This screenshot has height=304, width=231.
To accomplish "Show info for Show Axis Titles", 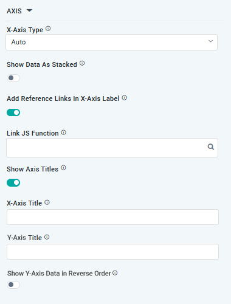I will pyautogui.click(x=63, y=168).
